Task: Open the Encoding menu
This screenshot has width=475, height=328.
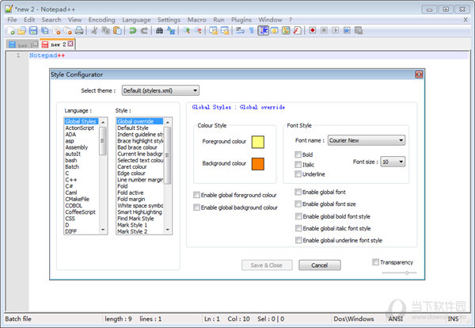Action: click(x=101, y=20)
